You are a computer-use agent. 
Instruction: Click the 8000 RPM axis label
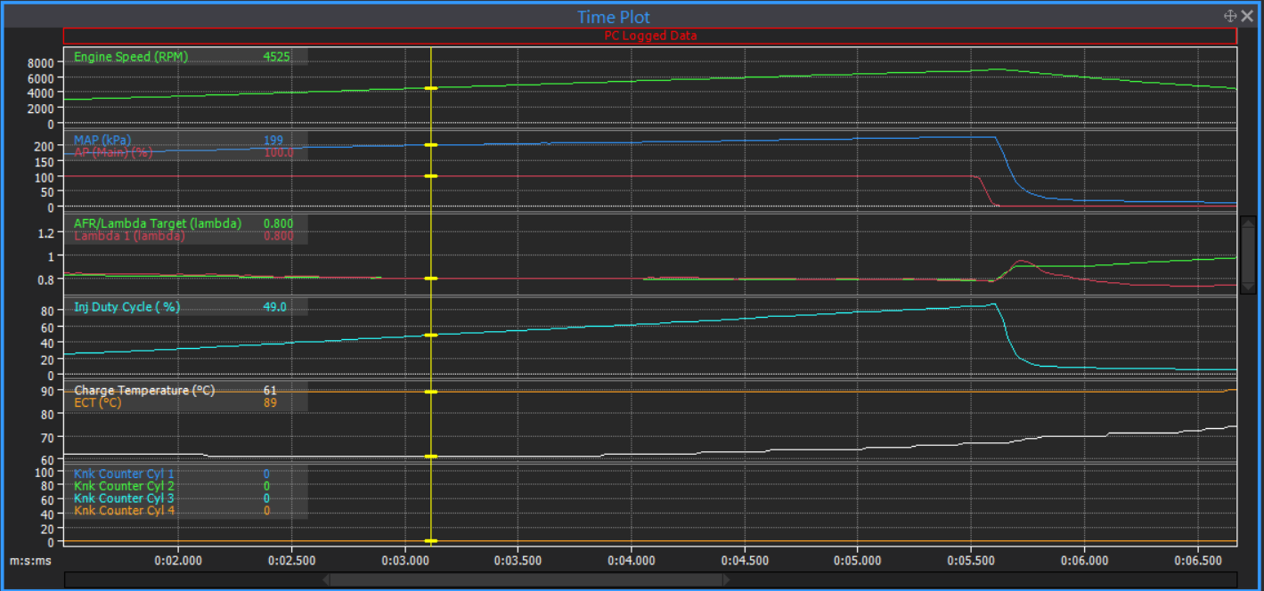click(x=41, y=63)
